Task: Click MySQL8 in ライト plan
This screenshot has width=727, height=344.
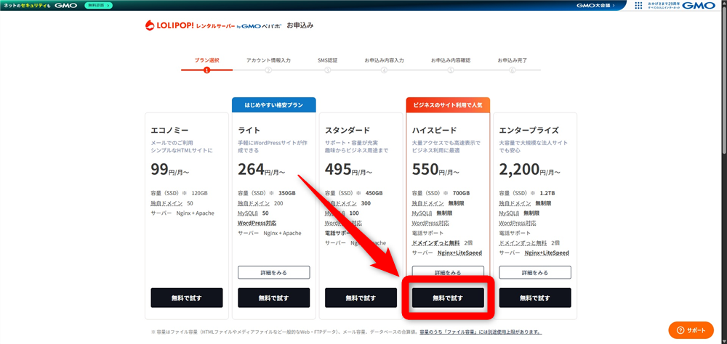Action: point(248,213)
